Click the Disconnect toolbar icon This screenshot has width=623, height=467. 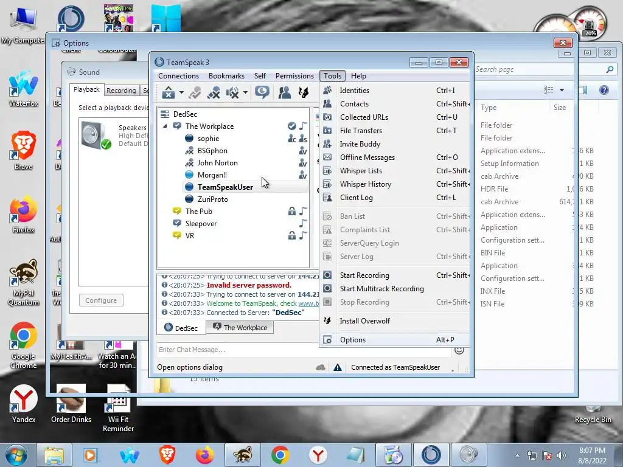pyautogui.click(x=195, y=92)
